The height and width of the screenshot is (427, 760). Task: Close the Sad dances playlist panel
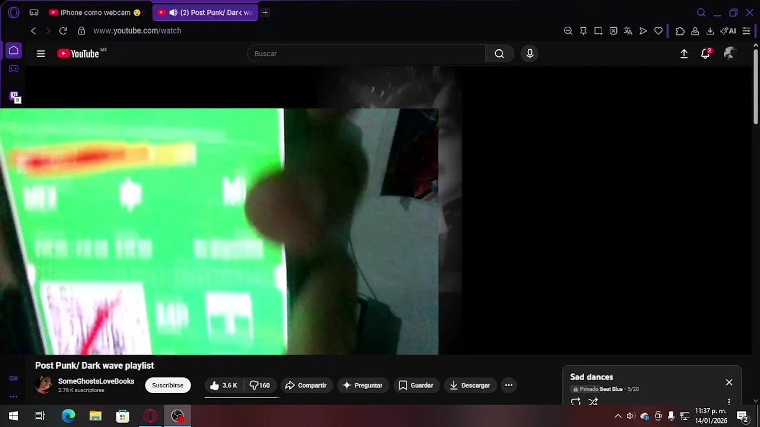click(729, 383)
